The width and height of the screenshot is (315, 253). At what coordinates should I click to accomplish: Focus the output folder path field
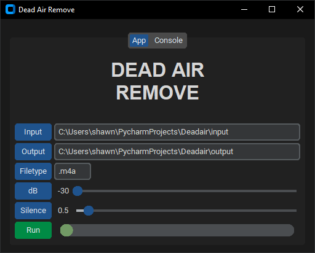pos(177,152)
